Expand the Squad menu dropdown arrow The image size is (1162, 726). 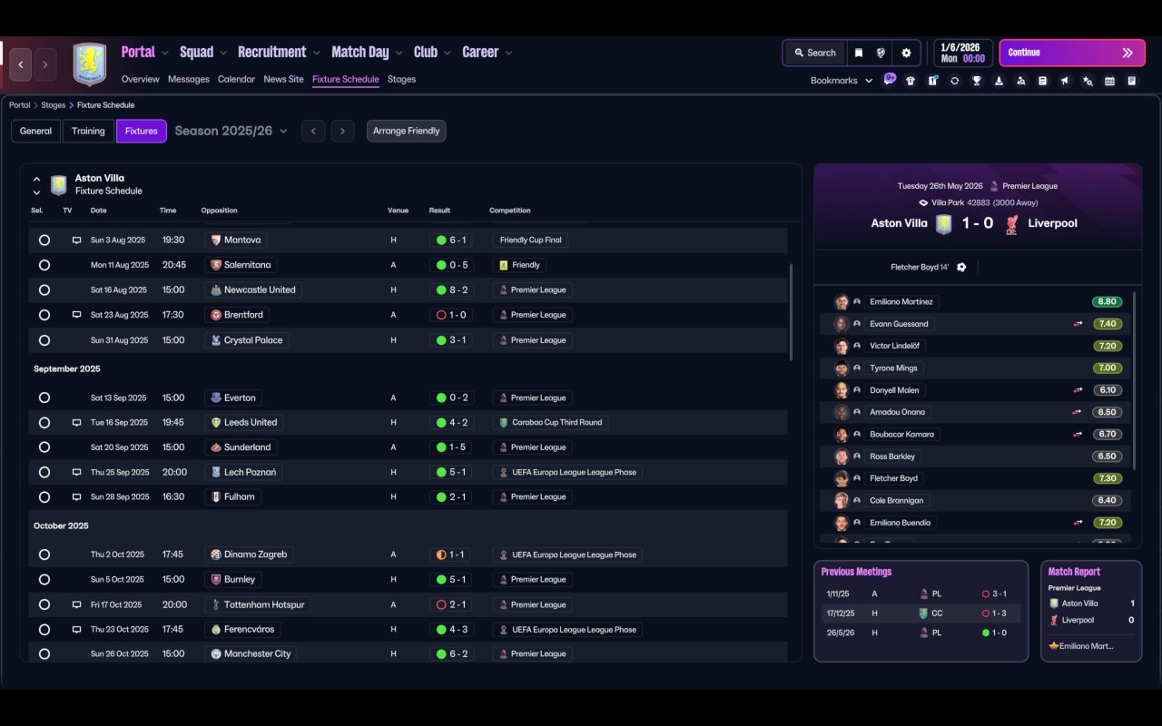pyautogui.click(x=224, y=54)
